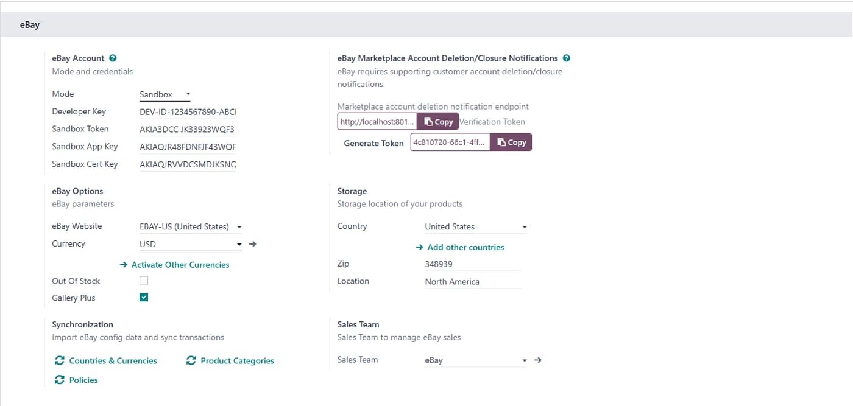
Task: Click the Location field North America
Action: (473, 282)
